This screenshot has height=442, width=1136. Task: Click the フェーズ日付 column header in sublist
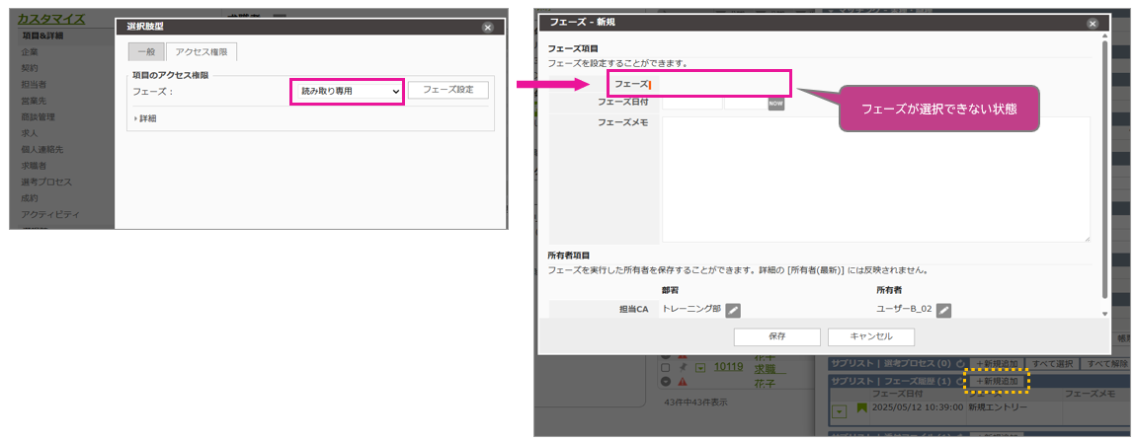898,395
